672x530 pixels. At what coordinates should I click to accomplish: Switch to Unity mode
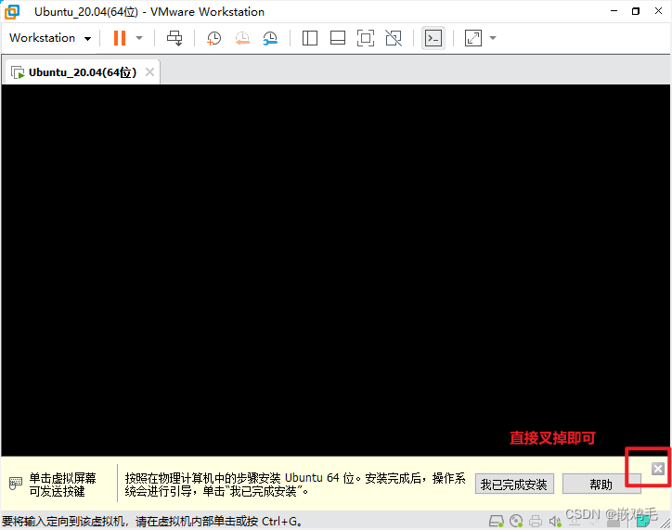394,38
